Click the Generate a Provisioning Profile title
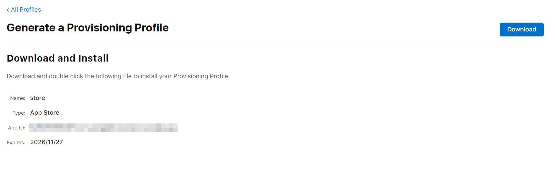 (88, 28)
